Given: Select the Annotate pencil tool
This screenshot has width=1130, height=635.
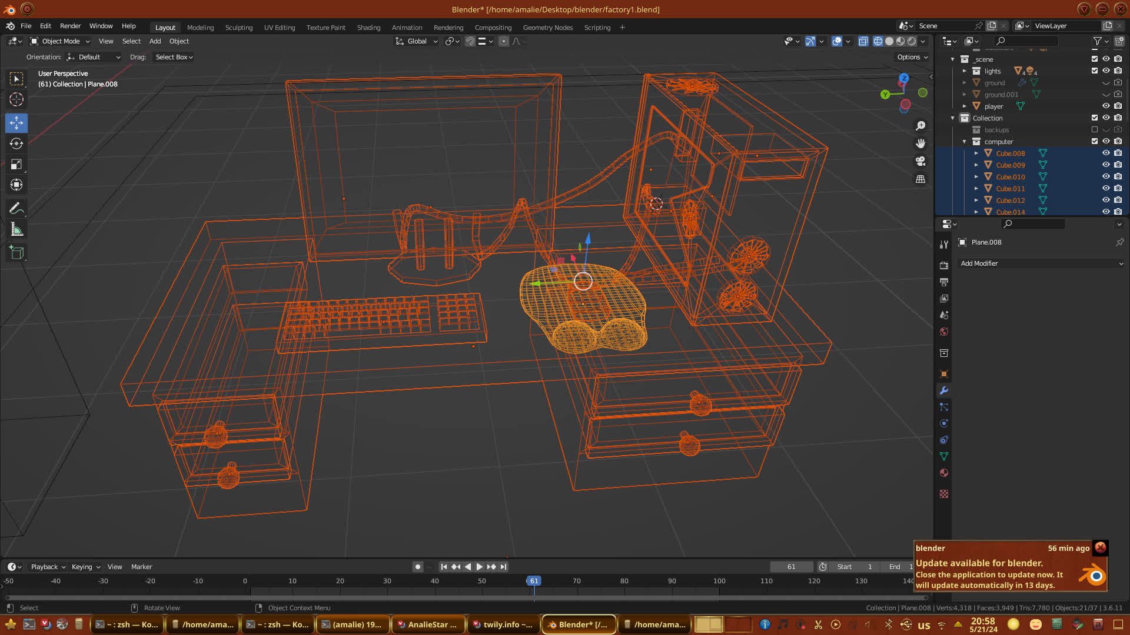Looking at the screenshot, I should (16, 208).
